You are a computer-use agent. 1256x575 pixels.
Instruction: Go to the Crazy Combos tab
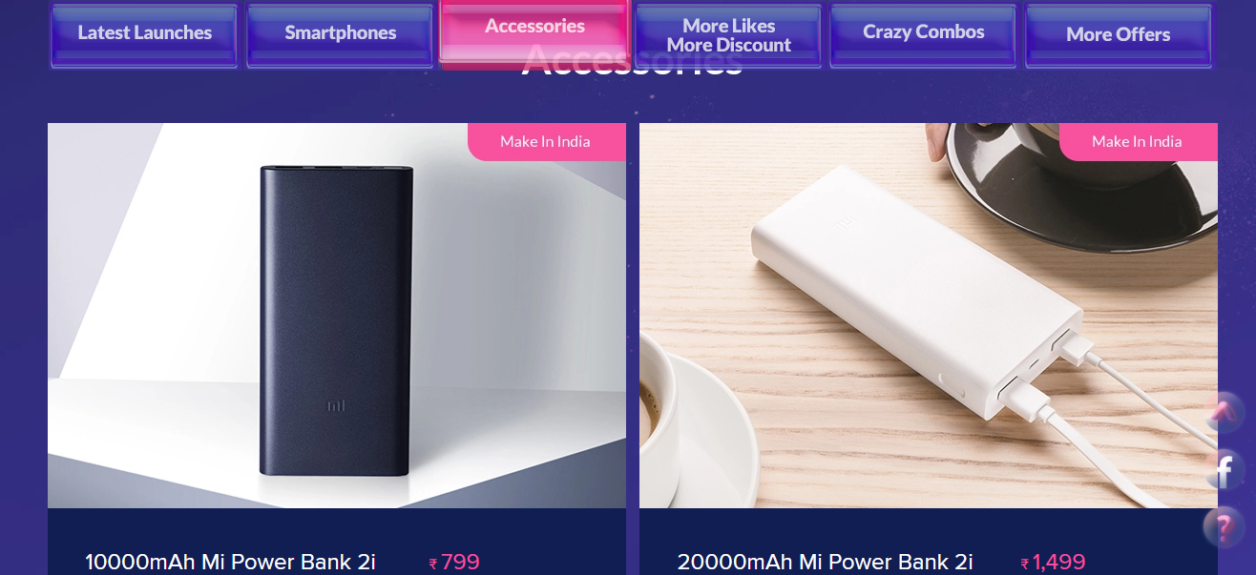pos(923,35)
